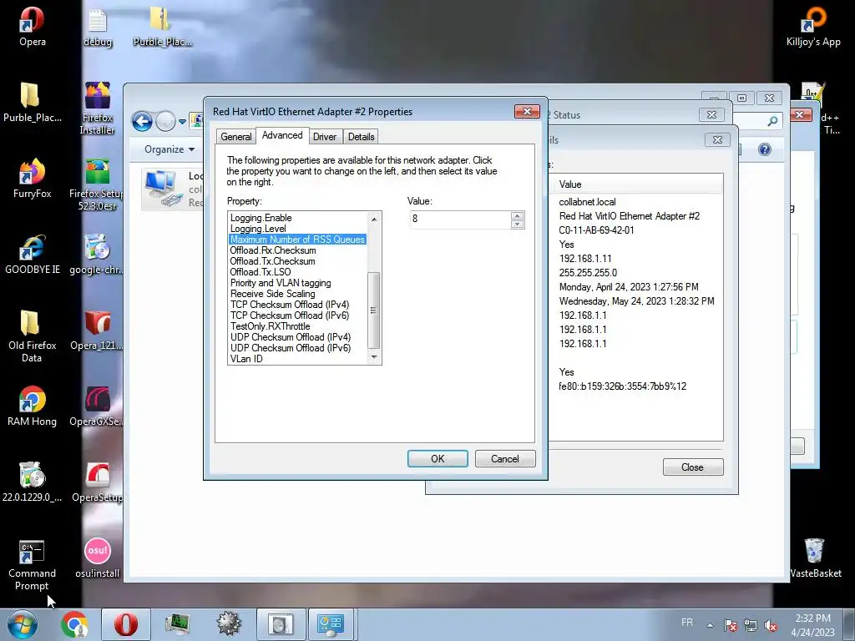Launch Command Prompt shortcut
Image resolution: width=855 pixels, height=641 pixels.
pyautogui.click(x=32, y=565)
